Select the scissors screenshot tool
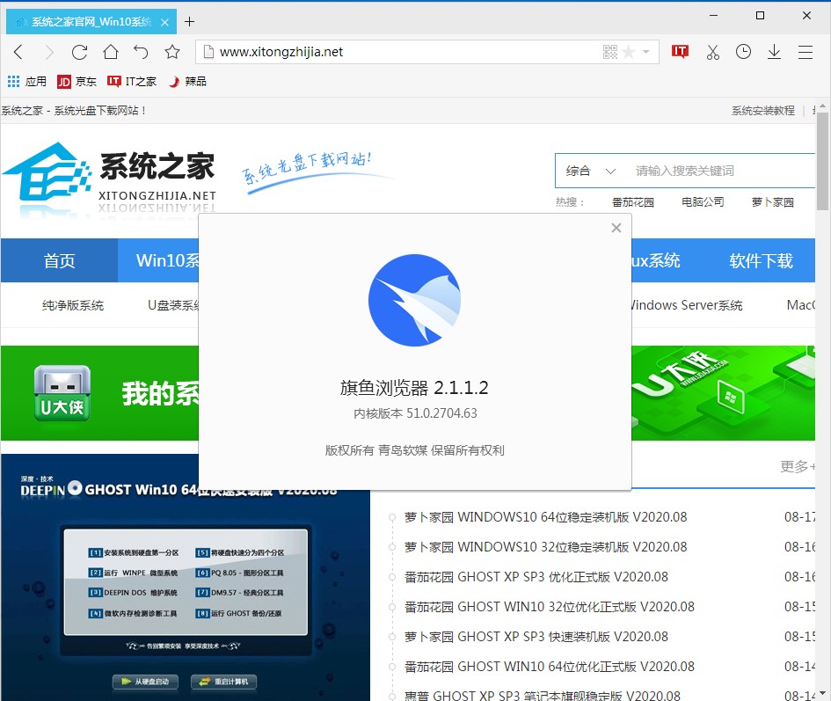Image resolution: width=831 pixels, height=701 pixels. 713,52
